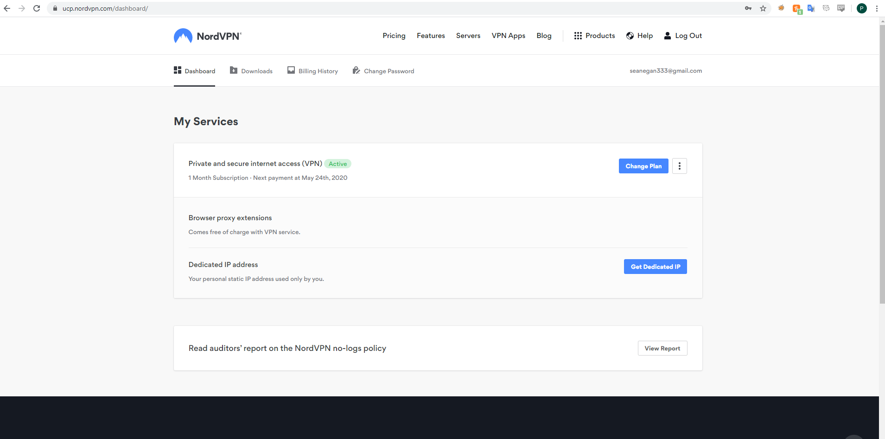The width and height of the screenshot is (885, 439).
Task: Click the 'Browser proxy extensions' title
Action: (x=230, y=218)
